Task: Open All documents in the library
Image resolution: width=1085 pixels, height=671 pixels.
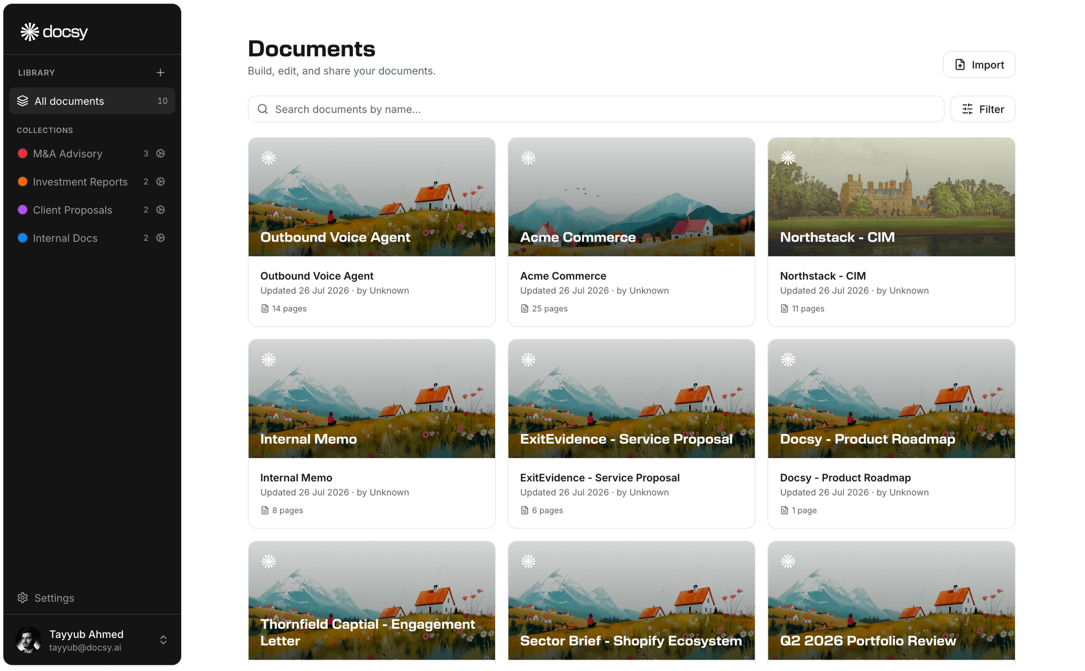Action: tap(92, 101)
